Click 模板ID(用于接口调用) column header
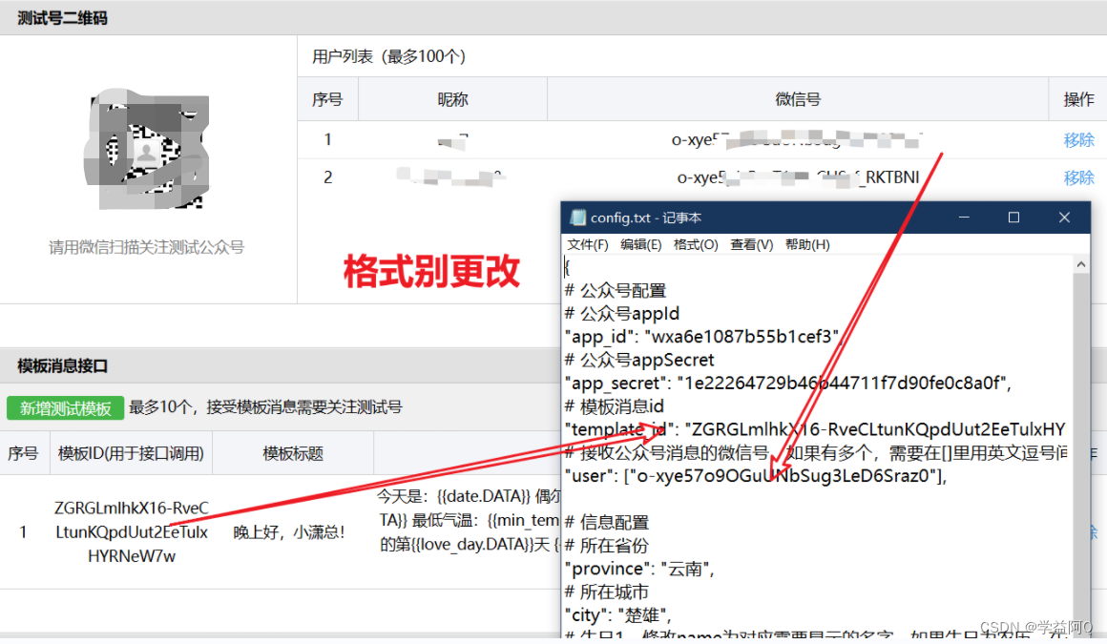This screenshot has height=644, width=1107. (x=131, y=453)
